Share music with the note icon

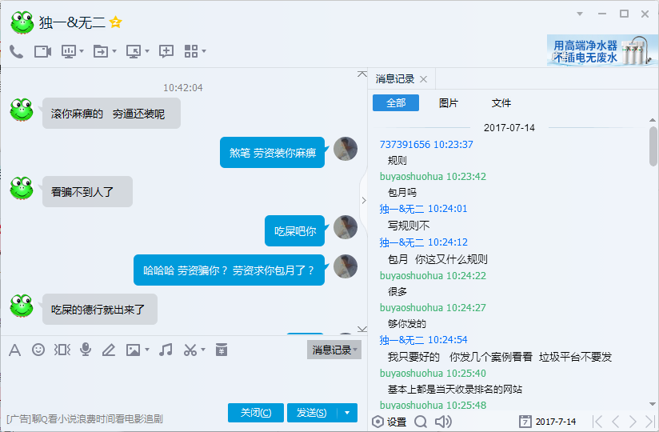tap(166, 350)
